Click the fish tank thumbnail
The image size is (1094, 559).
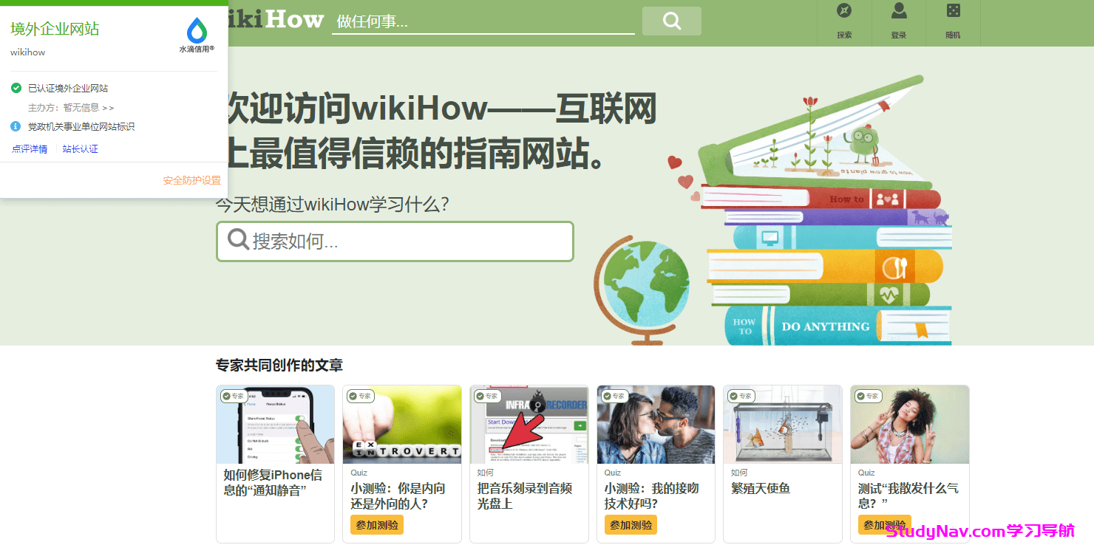pyautogui.click(x=783, y=425)
